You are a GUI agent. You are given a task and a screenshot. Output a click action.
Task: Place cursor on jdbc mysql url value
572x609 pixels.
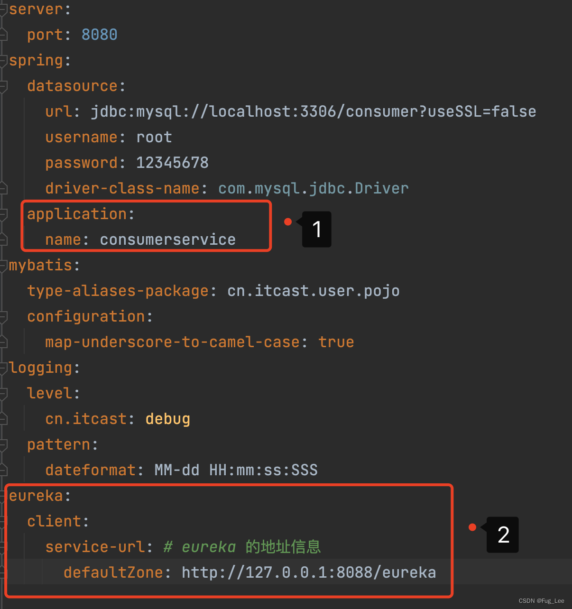[x=313, y=111]
